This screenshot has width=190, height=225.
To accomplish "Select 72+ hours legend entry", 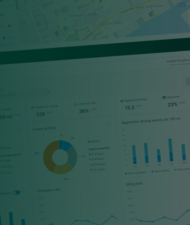I will [98, 170].
